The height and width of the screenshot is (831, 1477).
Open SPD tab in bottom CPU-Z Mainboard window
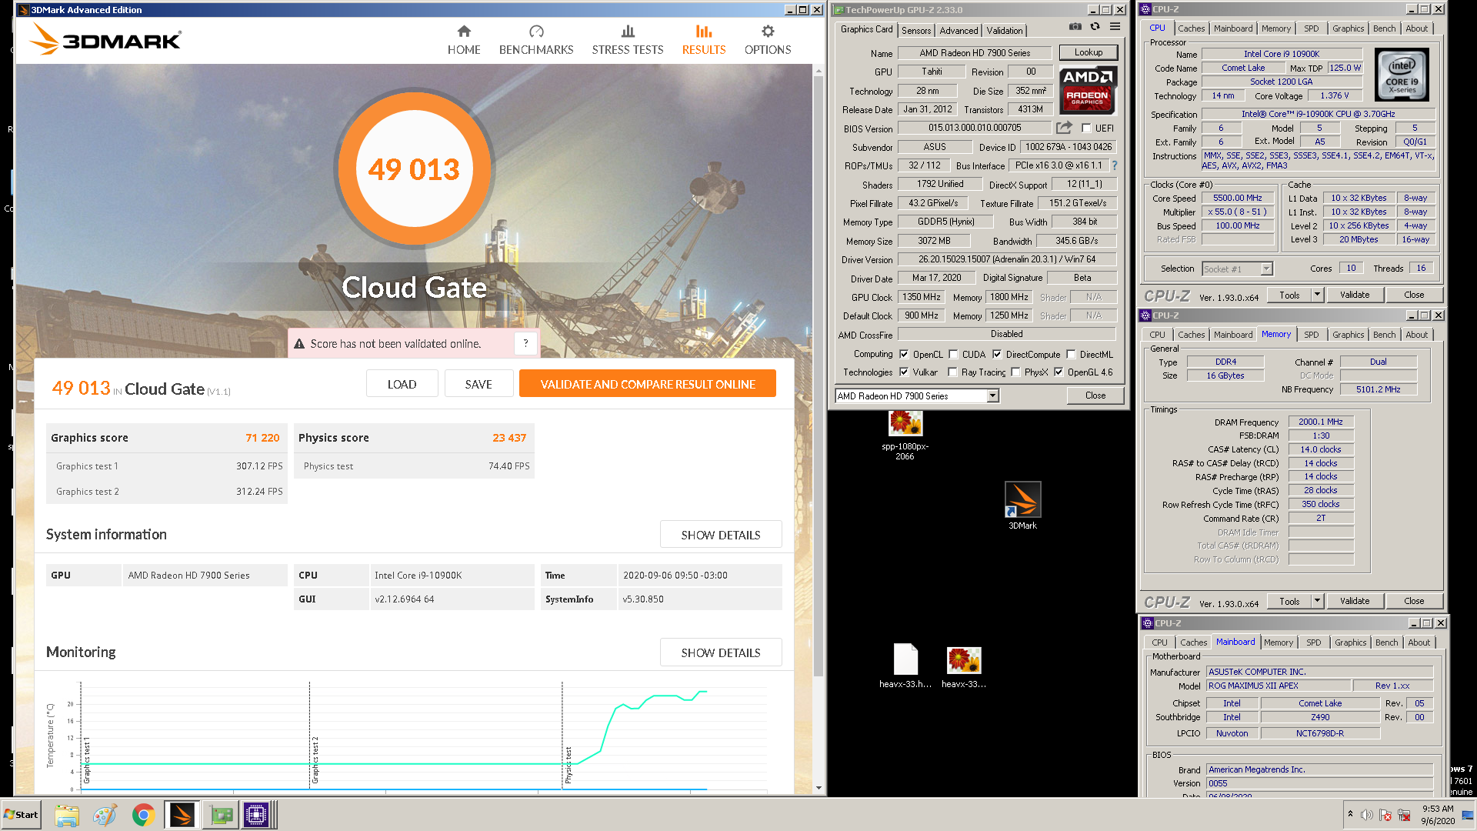[x=1313, y=642]
